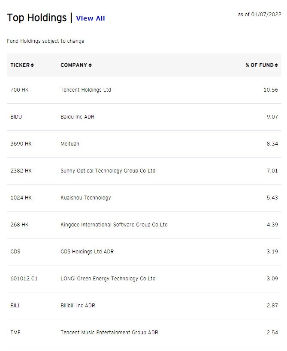Viewport: 287px width, 351px height.
Task: Click the Top Holdings heading
Action: click(36, 18)
